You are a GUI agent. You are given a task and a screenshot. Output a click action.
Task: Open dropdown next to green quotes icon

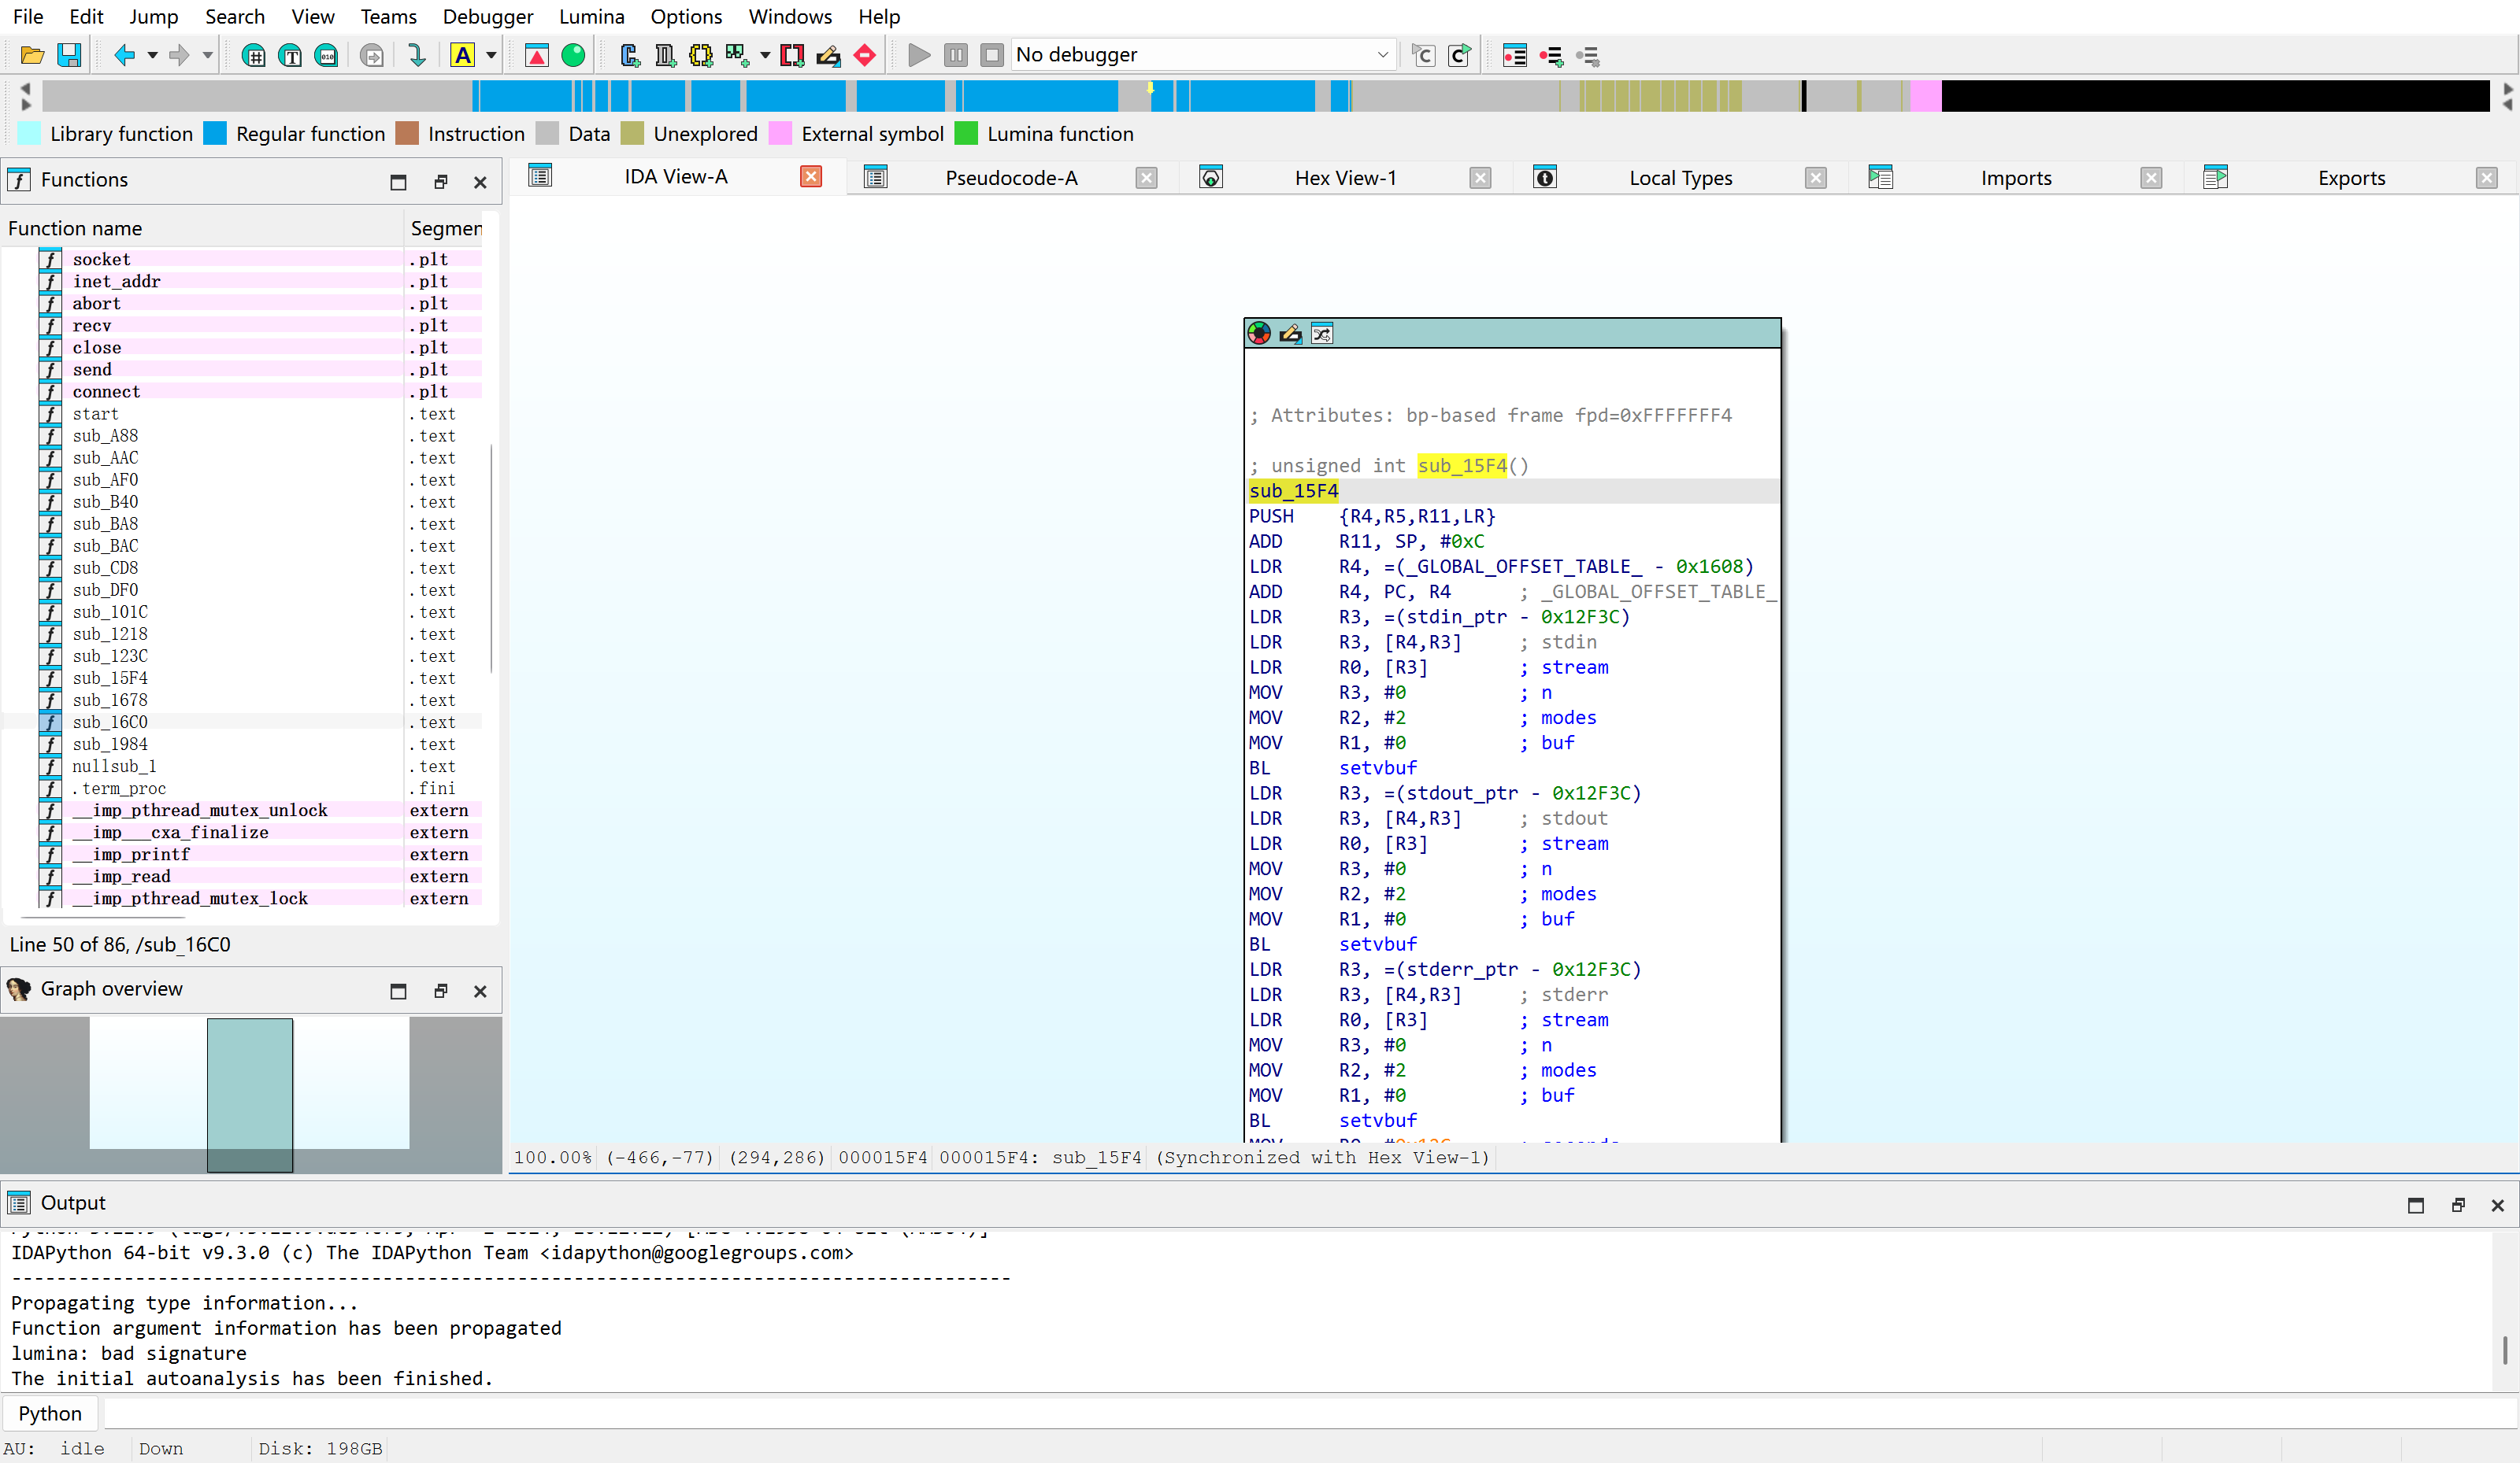click(765, 55)
